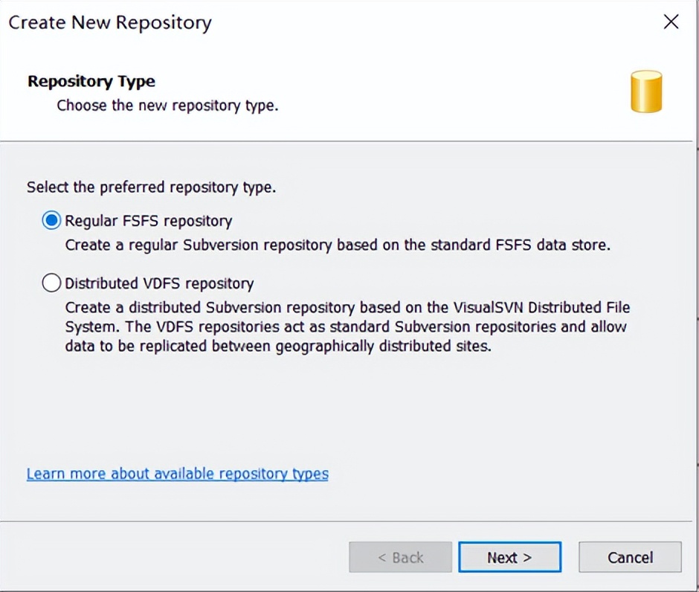Click the FSFS description starting 'Create a regular Subversion'
Viewport: 699px width, 592px height.
click(x=338, y=245)
